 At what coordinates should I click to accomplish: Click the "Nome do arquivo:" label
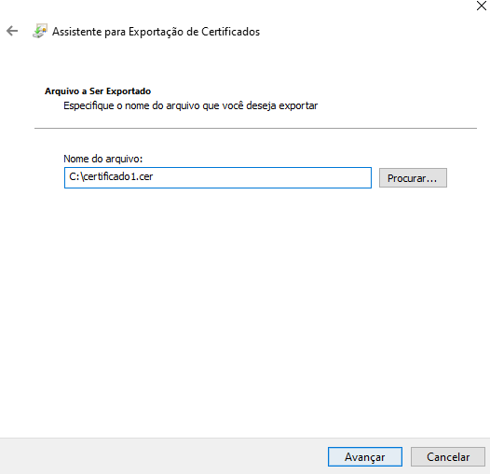103,159
